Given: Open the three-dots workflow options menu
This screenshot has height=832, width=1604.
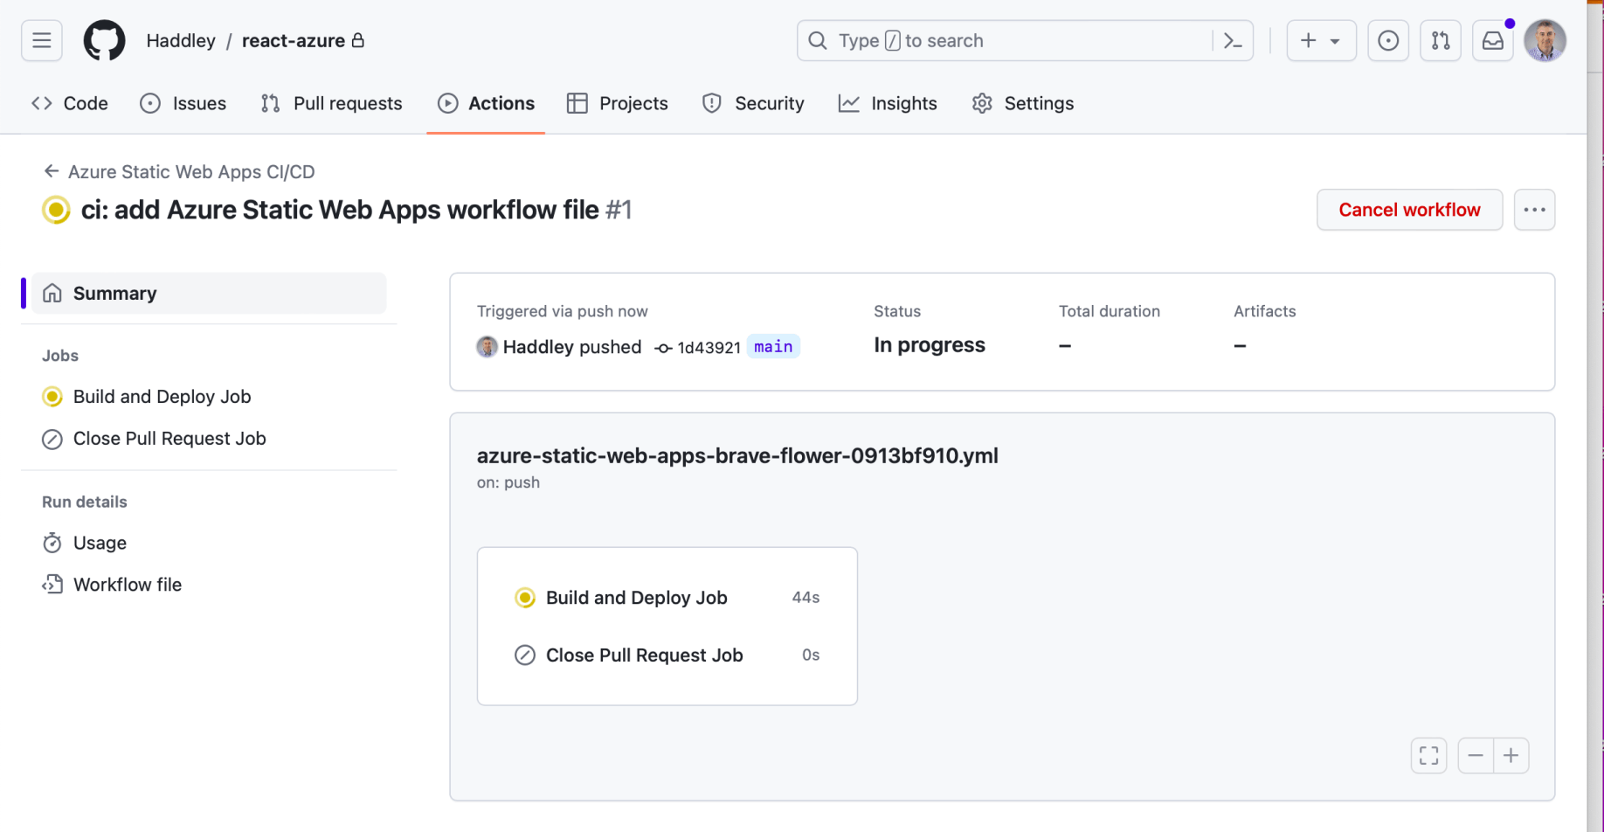Looking at the screenshot, I should click(x=1534, y=210).
